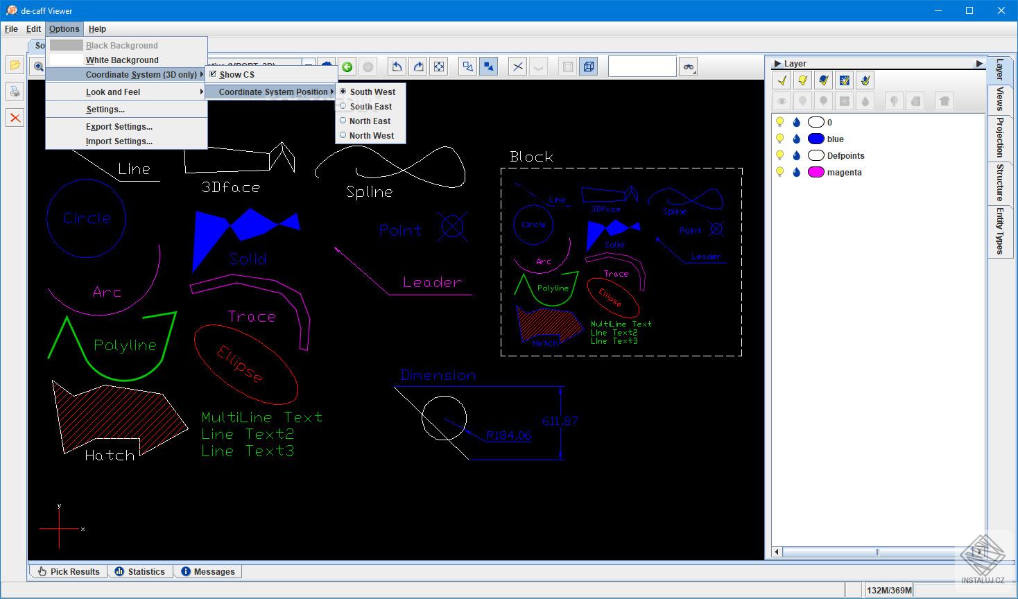Image resolution: width=1018 pixels, height=599 pixels.
Task: Close the Options menu
Action: pos(64,29)
